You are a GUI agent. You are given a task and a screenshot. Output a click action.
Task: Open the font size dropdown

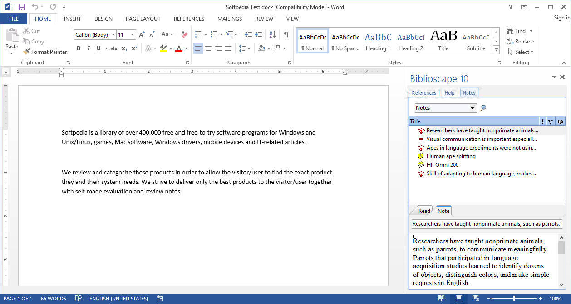coord(133,35)
